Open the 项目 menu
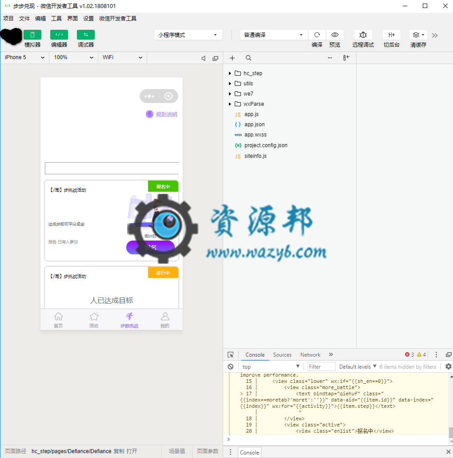453x458 pixels. point(8,19)
